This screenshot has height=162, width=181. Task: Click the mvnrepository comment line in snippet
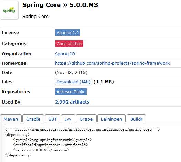tap(82, 130)
